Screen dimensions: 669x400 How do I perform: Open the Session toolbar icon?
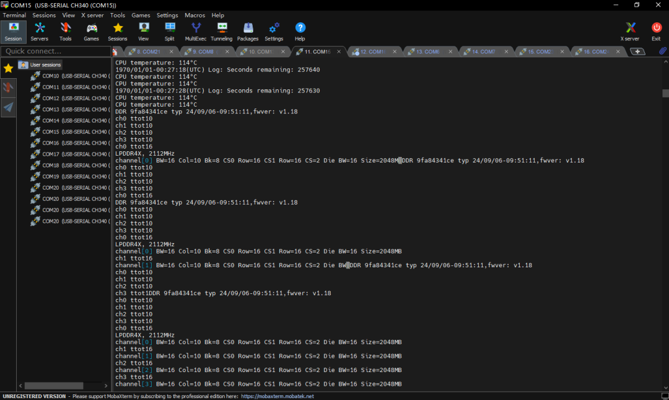tap(13, 31)
